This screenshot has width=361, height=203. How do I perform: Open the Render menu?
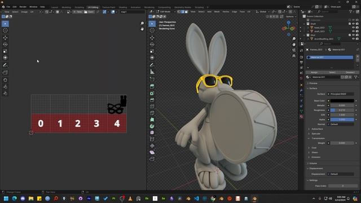23,7
